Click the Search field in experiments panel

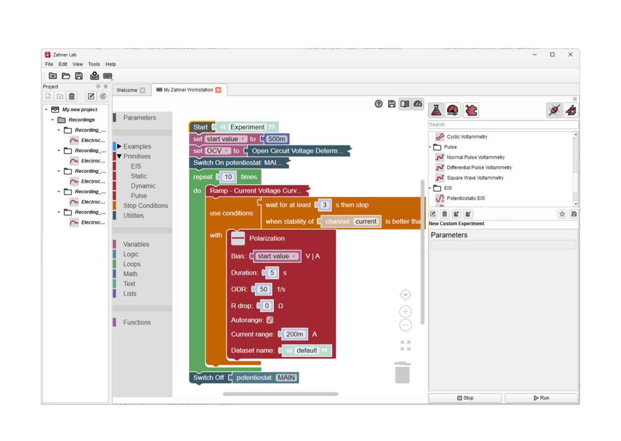503,124
